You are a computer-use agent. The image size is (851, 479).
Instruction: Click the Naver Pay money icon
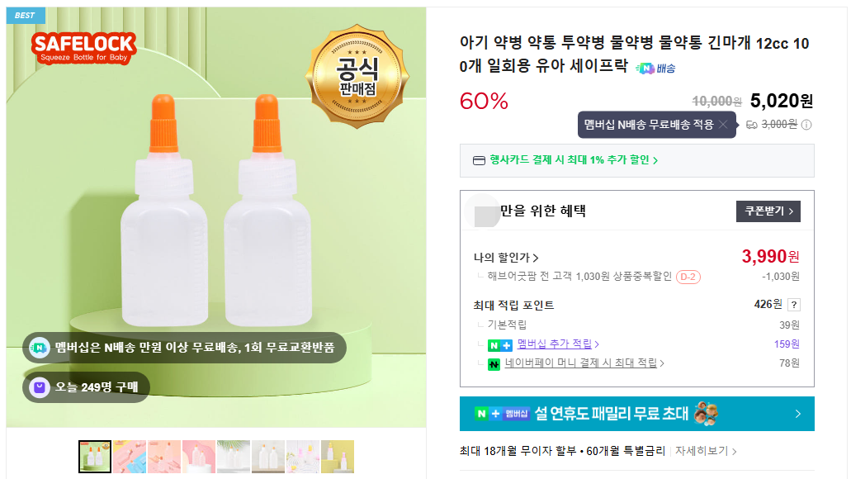(494, 363)
